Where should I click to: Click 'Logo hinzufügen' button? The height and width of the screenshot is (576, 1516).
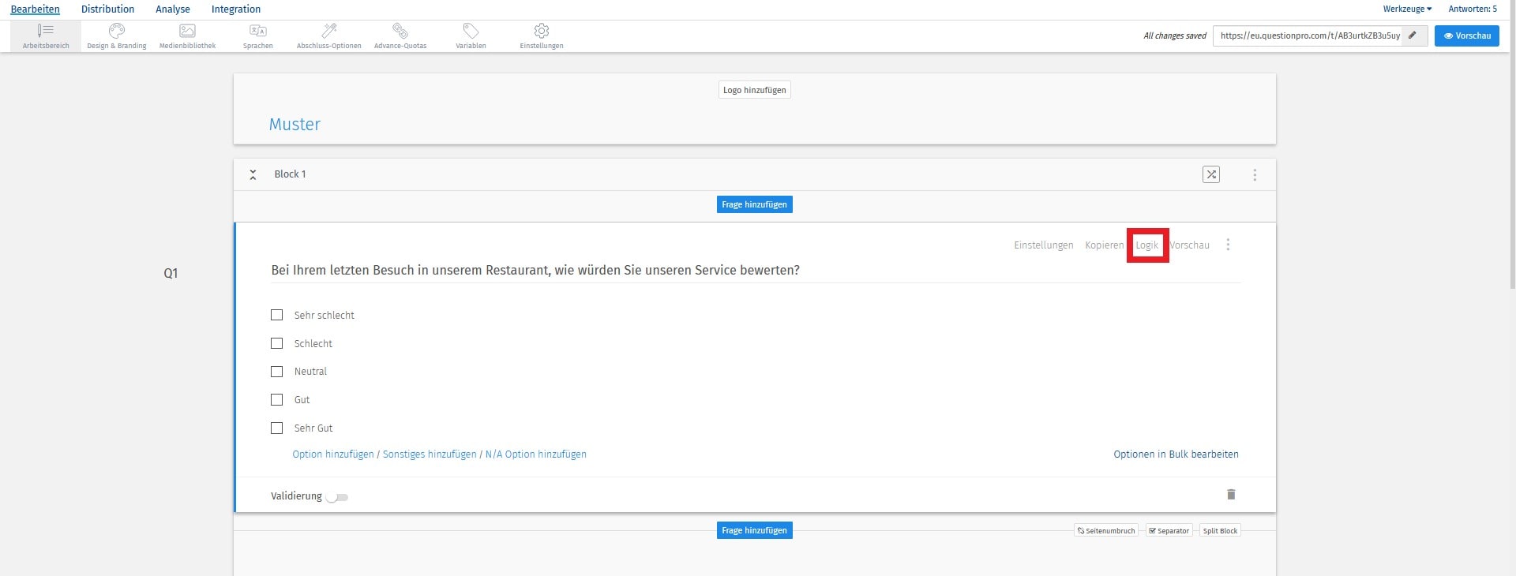coord(754,90)
